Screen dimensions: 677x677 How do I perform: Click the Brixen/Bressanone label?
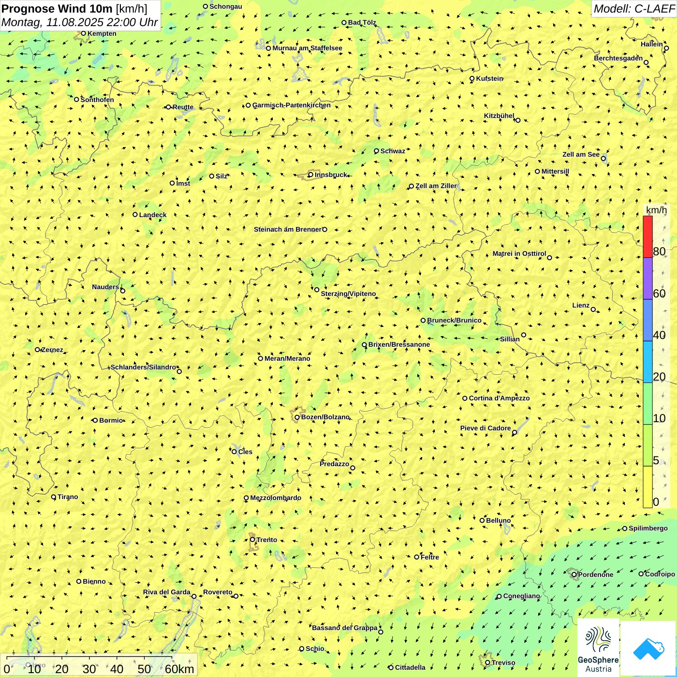(x=399, y=344)
